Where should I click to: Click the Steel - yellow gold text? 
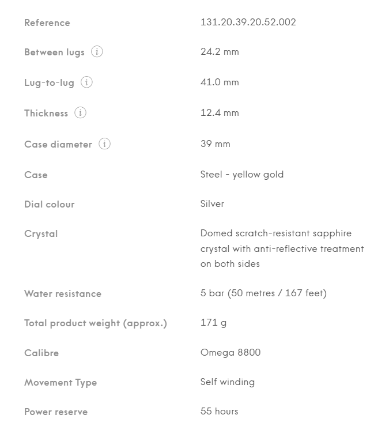pos(242,175)
